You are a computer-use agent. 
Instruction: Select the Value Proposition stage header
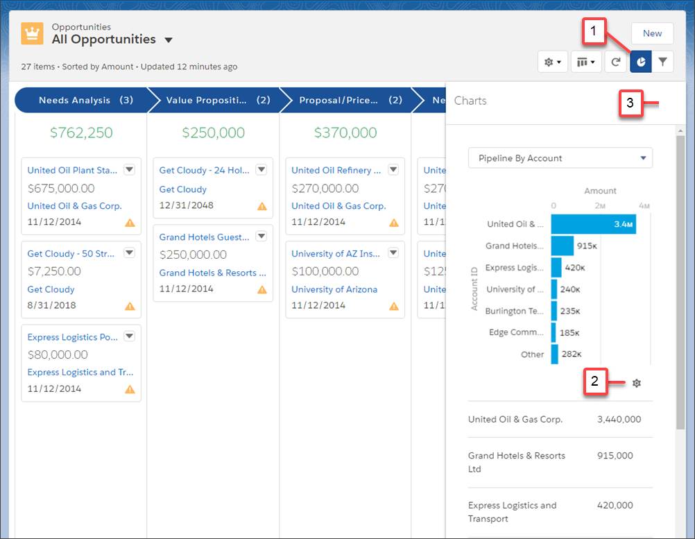click(x=217, y=100)
